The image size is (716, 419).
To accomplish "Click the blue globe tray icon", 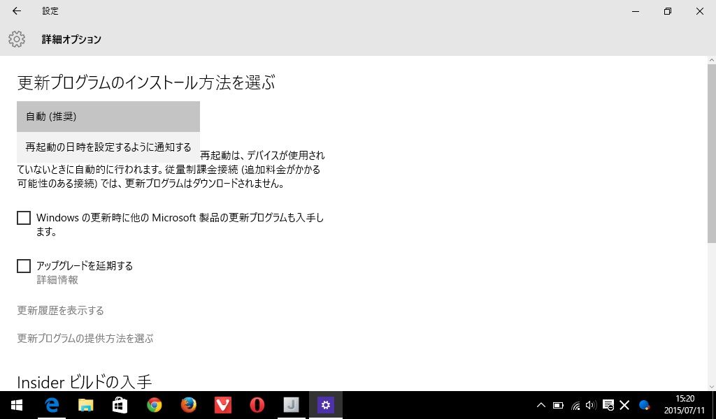I will [644, 405].
